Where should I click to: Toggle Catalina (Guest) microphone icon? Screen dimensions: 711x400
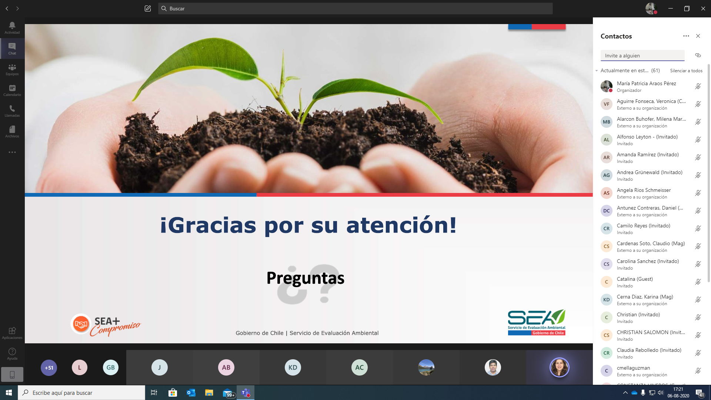[x=698, y=282]
